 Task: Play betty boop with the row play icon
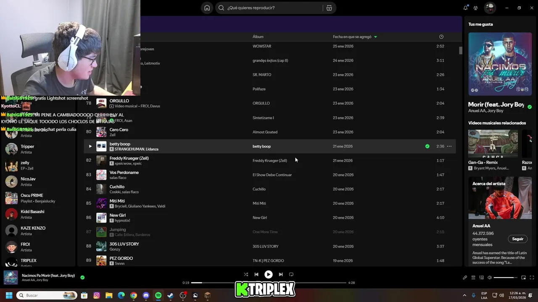tap(90, 146)
